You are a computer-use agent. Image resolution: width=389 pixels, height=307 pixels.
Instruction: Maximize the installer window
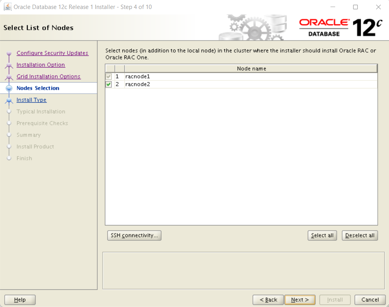[355, 7]
